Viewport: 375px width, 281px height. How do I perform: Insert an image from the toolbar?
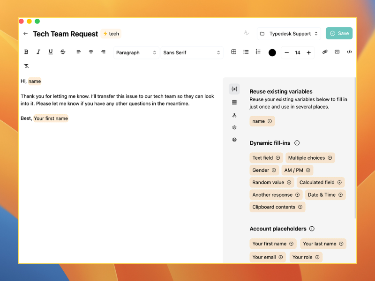pos(337,52)
